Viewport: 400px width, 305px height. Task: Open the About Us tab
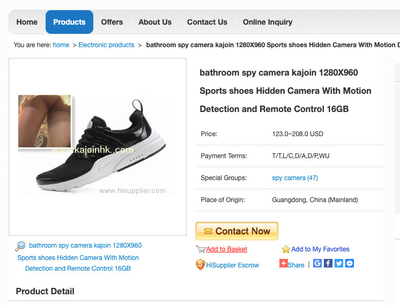[x=155, y=22]
